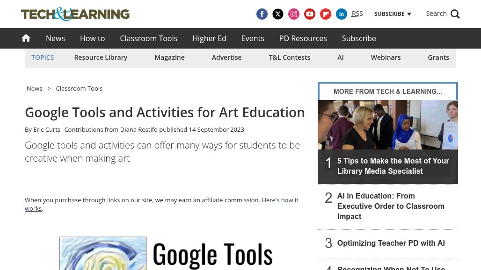Open 'Here's how it works' affiliate link

280,200
